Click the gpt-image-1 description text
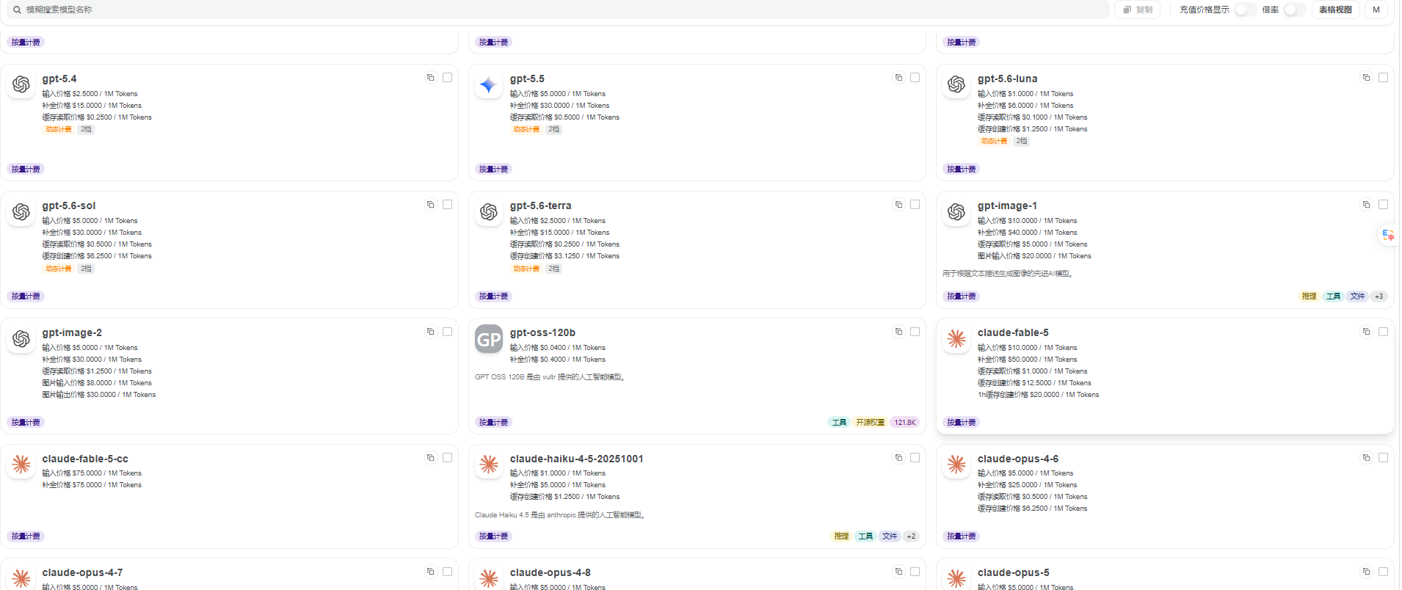Image resolution: width=1402 pixels, height=590 pixels. point(1009,274)
